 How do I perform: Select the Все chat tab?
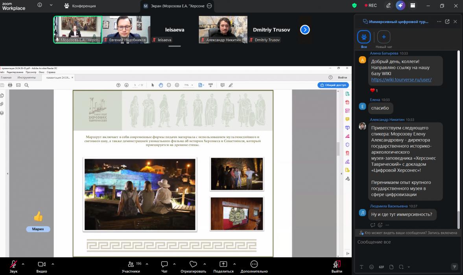[x=364, y=39]
